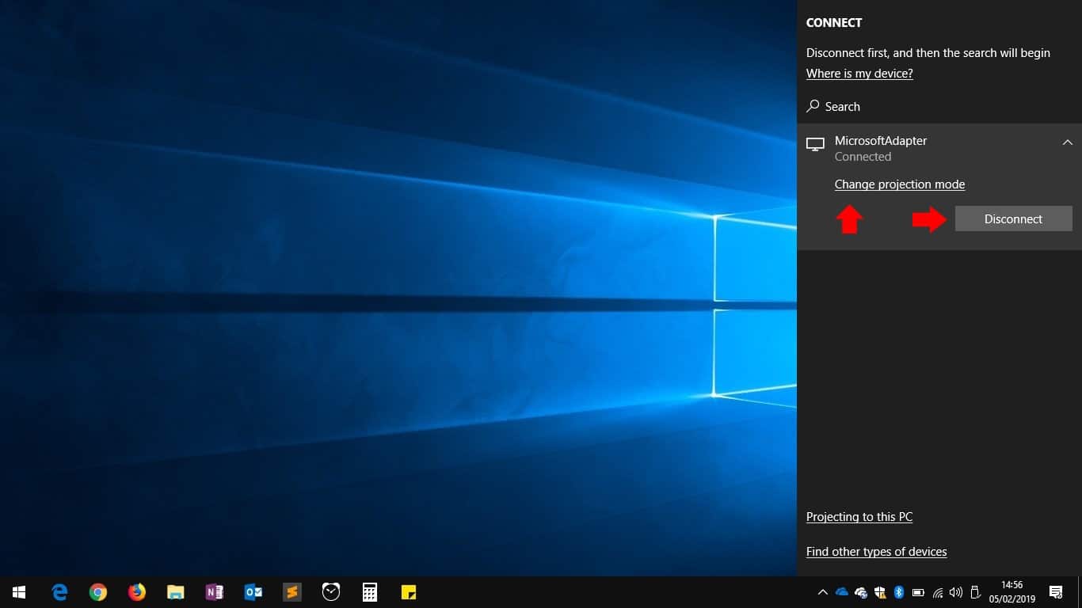Open Sublime Text from the taskbar
This screenshot has width=1082, height=608.
pyautogui.click(x=292, y=592)
